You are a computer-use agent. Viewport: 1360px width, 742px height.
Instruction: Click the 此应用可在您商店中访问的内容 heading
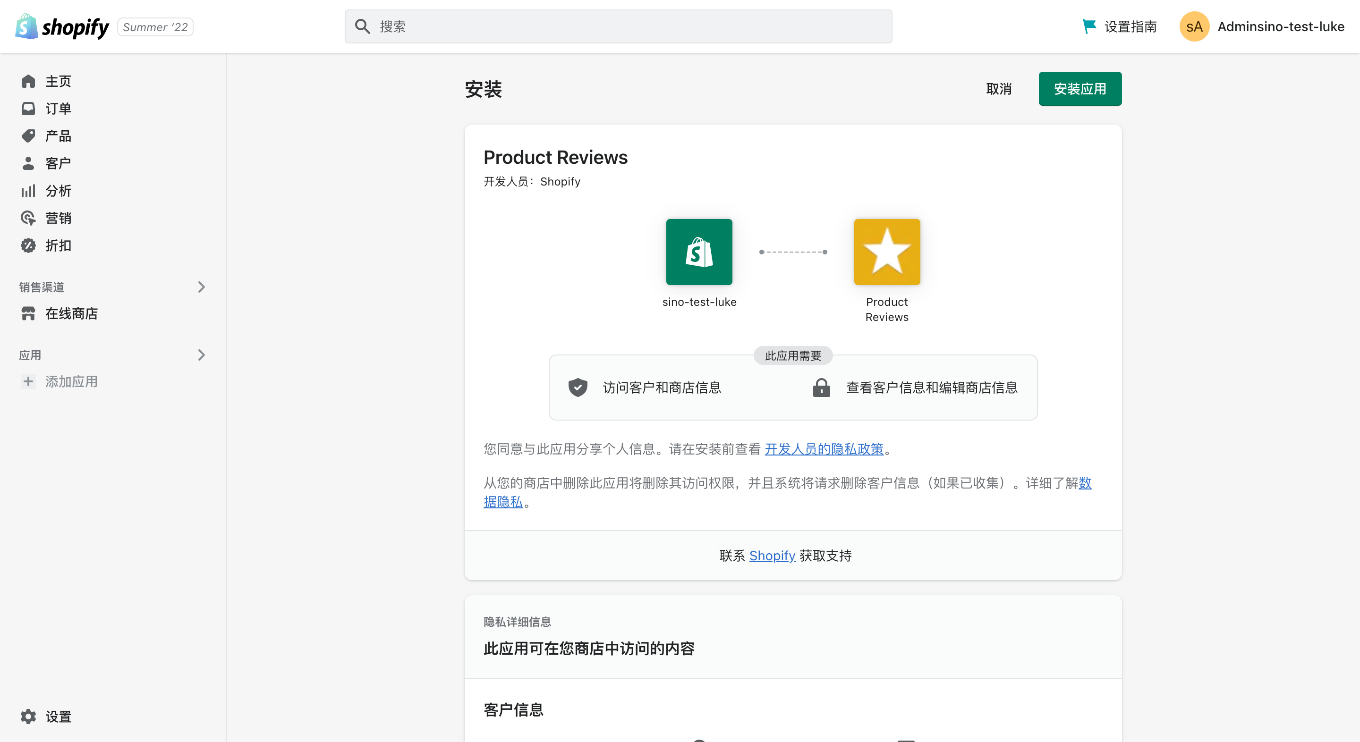(589, 649)
